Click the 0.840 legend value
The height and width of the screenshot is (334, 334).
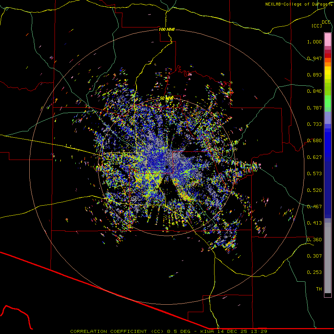(314, 91)
